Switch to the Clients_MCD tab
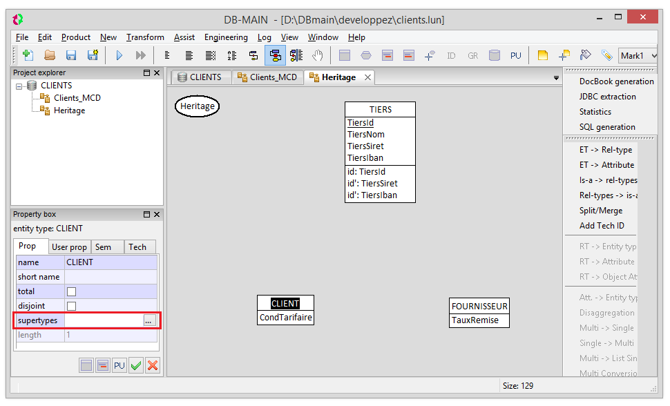Viewport: 670px width, 406px height. [x=268, y=77]
